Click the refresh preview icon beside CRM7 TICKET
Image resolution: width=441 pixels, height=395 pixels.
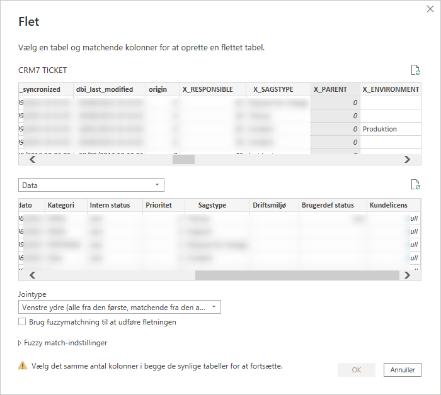pyautogui.click(x=415, y=70)
